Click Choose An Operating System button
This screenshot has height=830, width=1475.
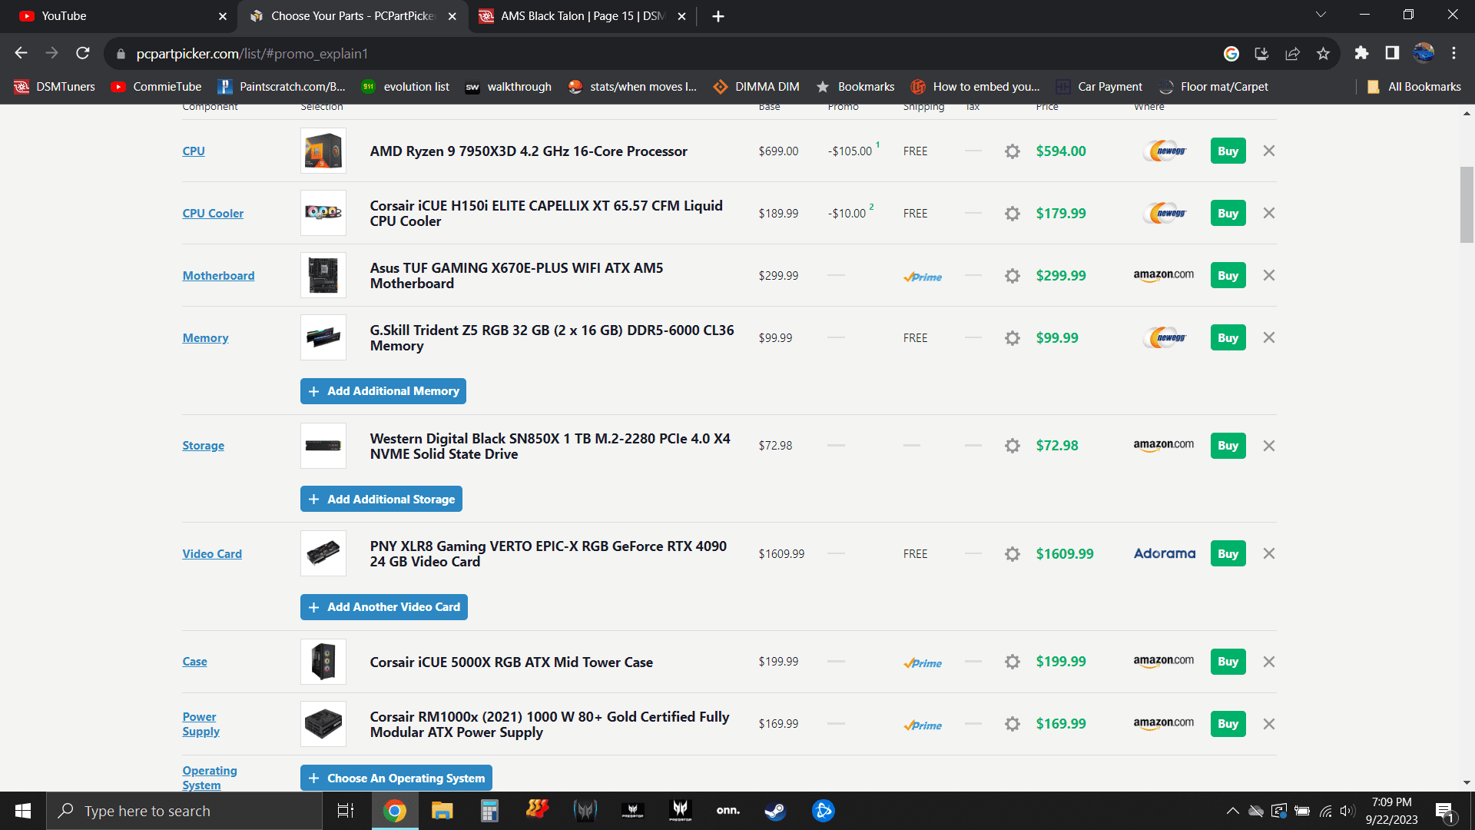[396, 779]
